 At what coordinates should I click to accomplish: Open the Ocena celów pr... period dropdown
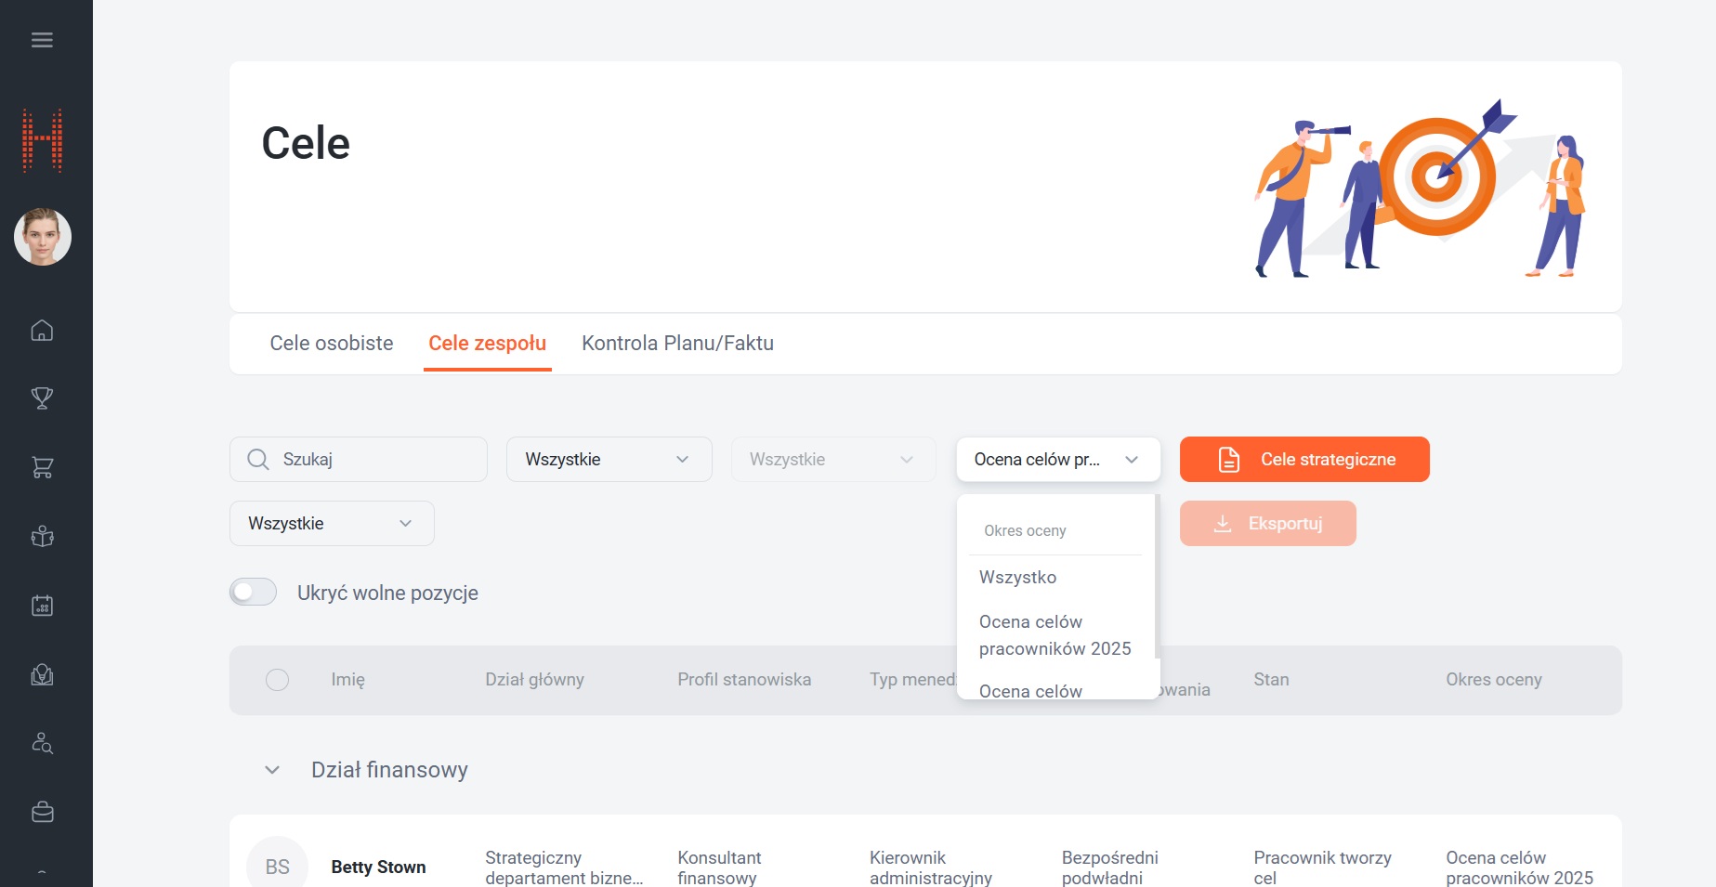[x=1057, y=460]
